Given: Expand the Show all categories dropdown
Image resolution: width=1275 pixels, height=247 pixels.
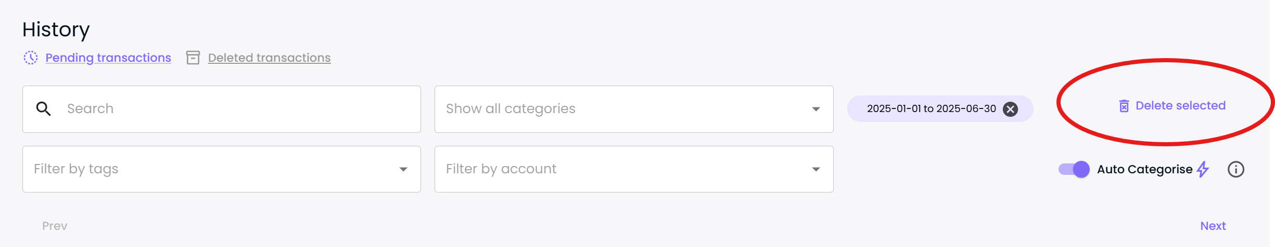Looking at the screenshot, I should click(634, 109).
